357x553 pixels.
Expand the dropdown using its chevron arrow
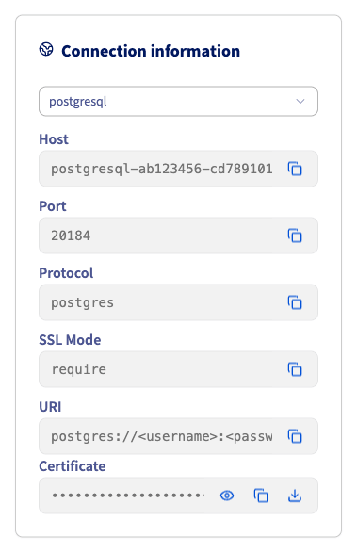point(300,101)
